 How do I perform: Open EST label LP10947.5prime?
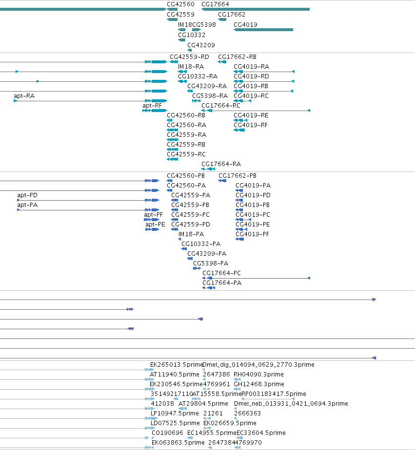point(175,413)
